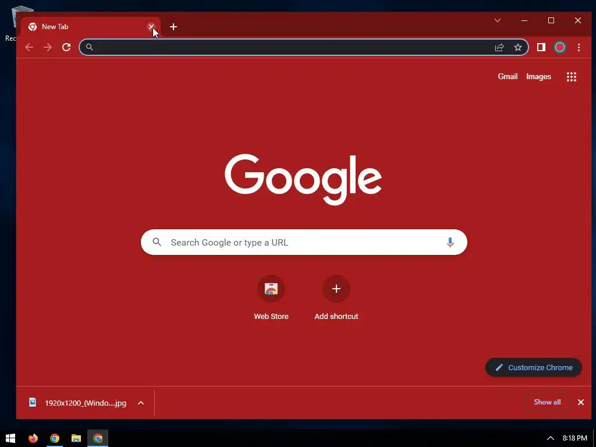Click magnifier icon in Google search box
596x447 pixels.
click(x=157, y=242)
